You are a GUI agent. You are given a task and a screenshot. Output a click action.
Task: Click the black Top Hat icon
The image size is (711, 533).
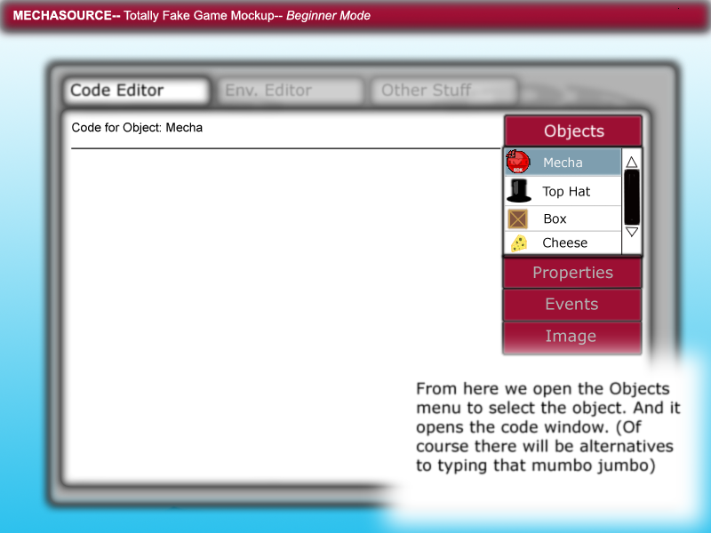[x=518, y=191]
